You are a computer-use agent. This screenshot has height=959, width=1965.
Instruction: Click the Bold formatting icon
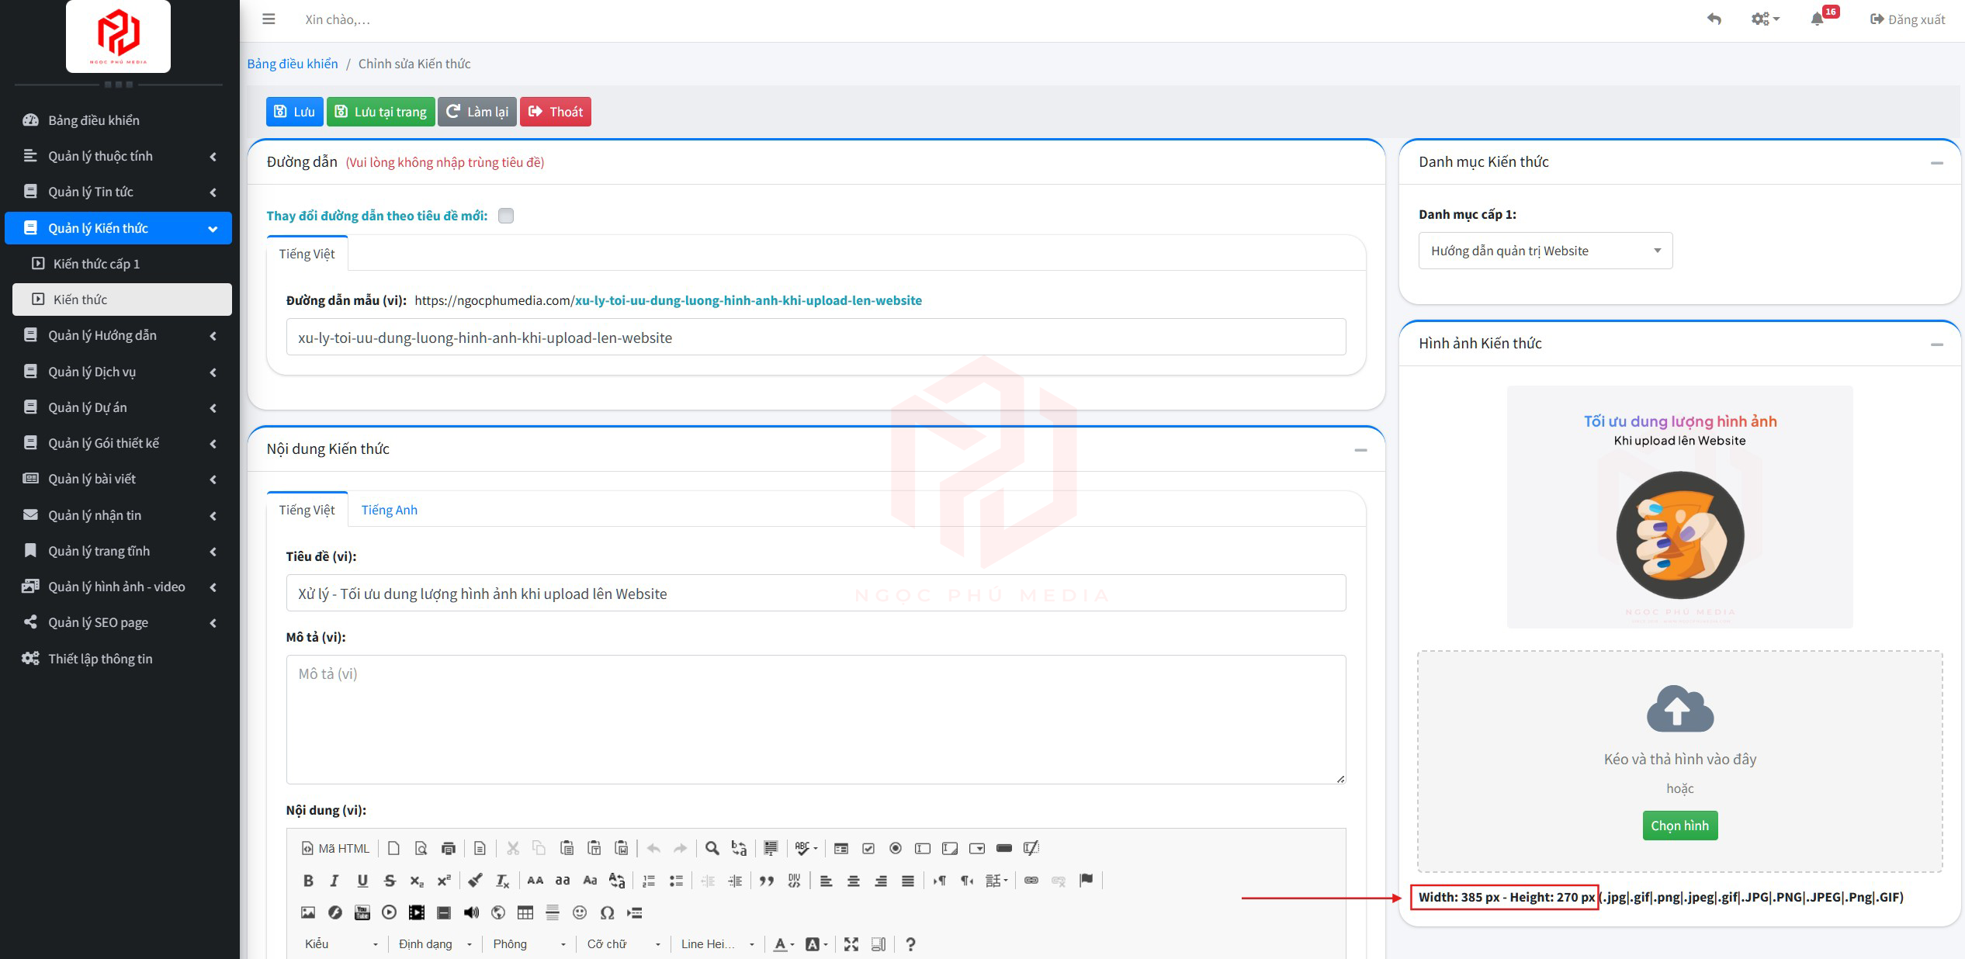[308, 881]
